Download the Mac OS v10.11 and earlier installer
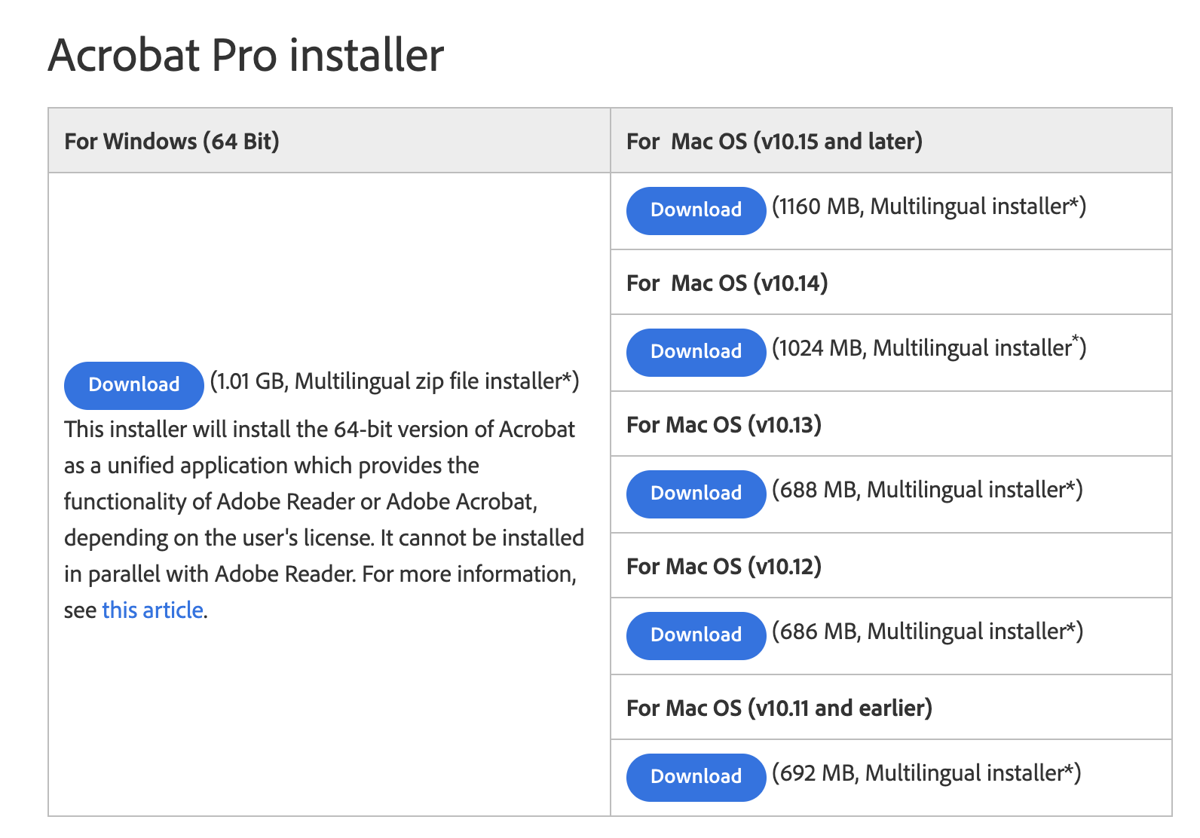The height and width of the screenshot is (838, 1200). pos(695,777)
